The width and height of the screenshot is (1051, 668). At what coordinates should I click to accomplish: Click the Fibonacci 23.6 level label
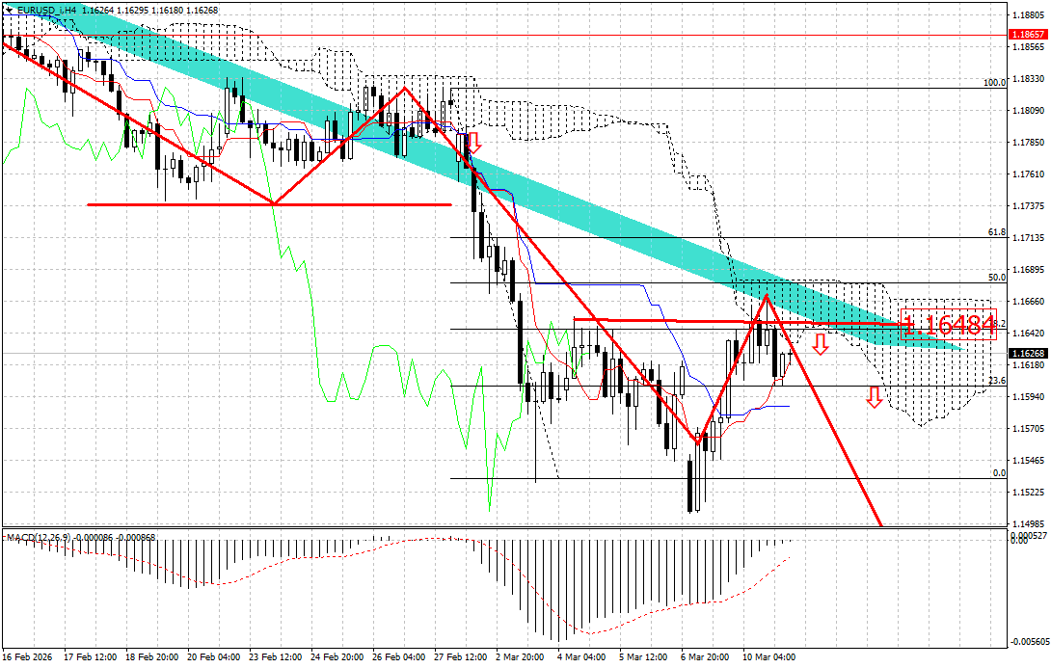pos(997,381)
